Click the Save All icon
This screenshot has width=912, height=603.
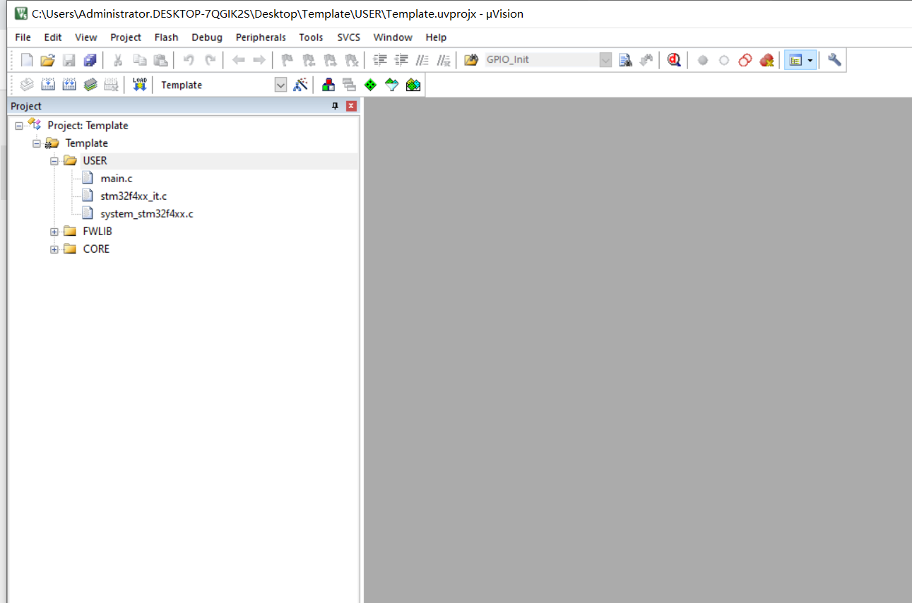[90, 60]
